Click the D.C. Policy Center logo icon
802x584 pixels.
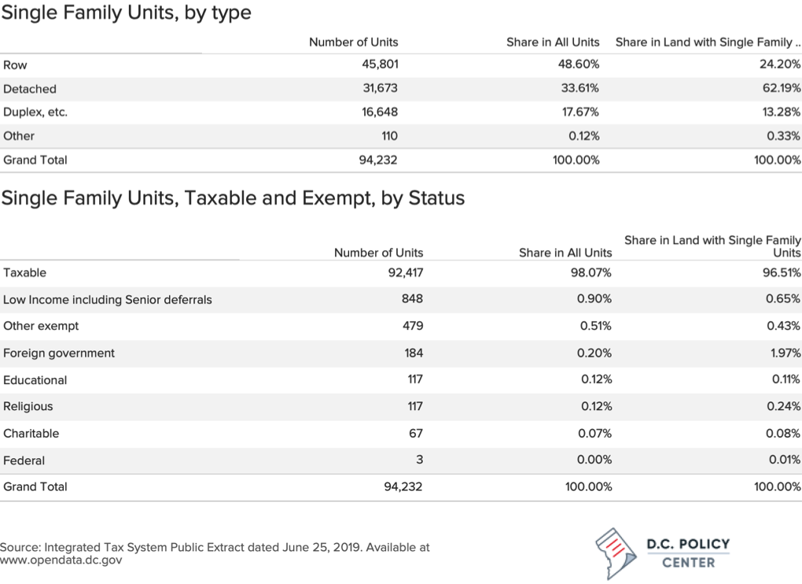[616, 554]
